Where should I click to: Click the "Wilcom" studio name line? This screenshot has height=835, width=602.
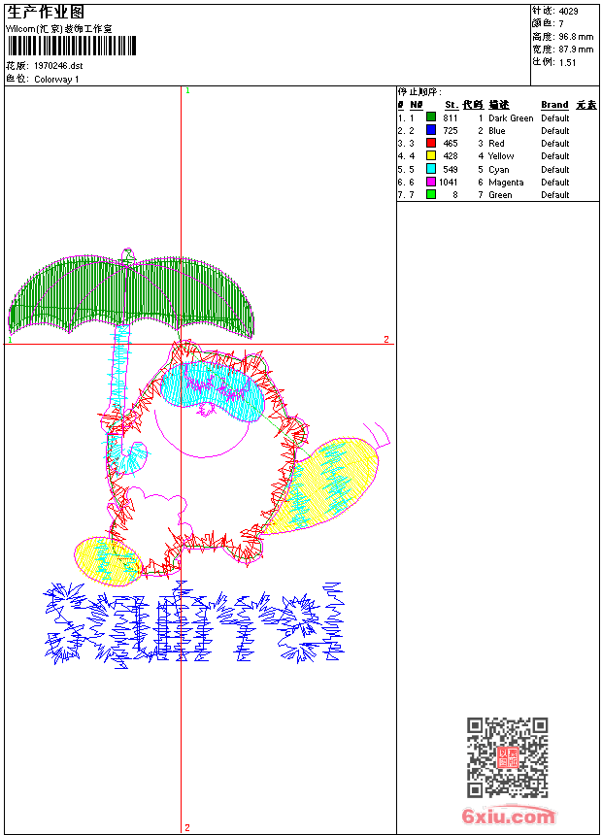tap(58, 29)
